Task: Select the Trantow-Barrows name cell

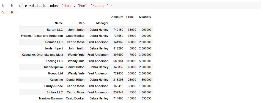Action: (x=51, y=99)
